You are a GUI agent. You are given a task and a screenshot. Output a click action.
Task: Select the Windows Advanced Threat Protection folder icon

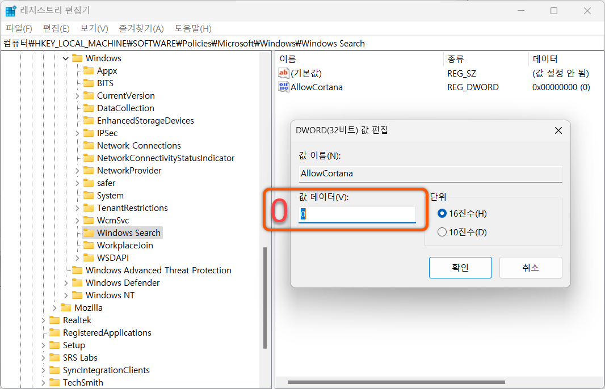(x=77, y=270)
